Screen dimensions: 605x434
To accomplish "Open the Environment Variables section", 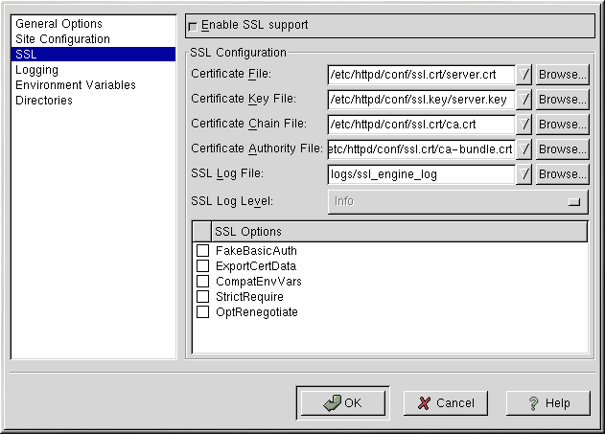I will [x=76, y=85].
